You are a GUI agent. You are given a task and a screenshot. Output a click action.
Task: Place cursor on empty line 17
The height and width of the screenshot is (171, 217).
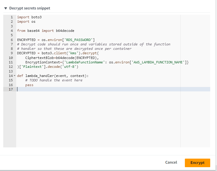(113, 89)
